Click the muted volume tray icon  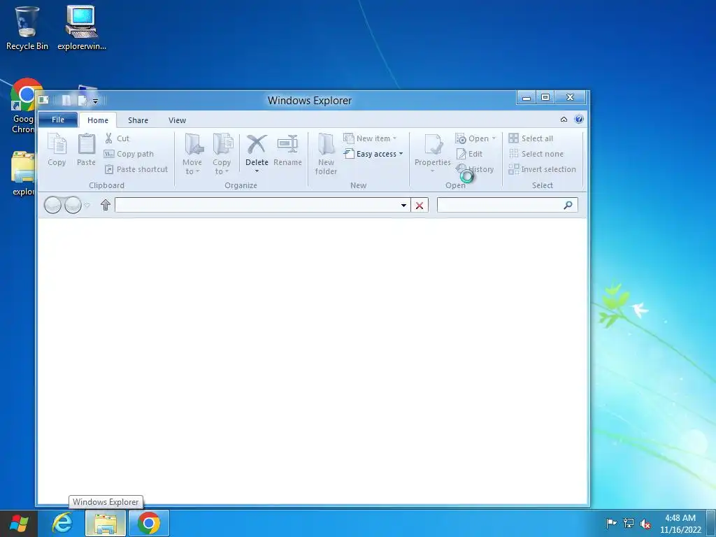click(x=645, y=524)
